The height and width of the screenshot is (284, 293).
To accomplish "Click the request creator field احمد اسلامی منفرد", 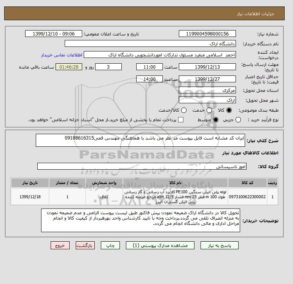I will 160,55.
